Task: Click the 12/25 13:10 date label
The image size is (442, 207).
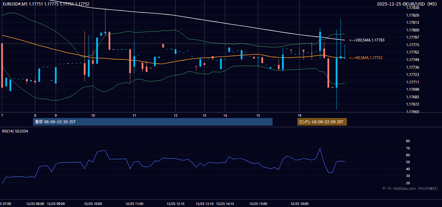Action: pos(204,204)
